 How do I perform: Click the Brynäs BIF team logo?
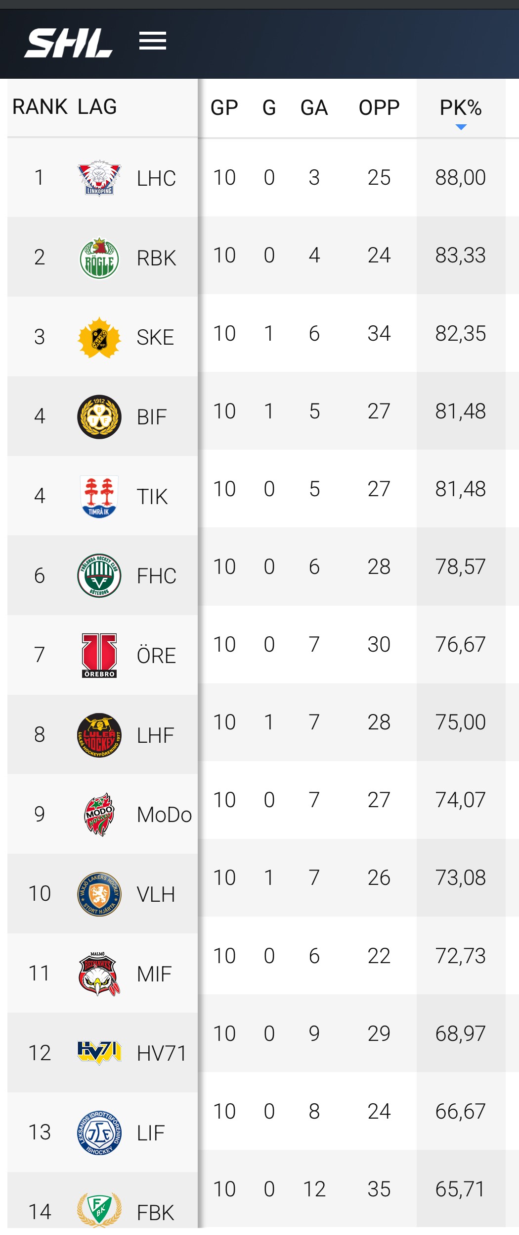pyautogui.click(x=99, y=417)
